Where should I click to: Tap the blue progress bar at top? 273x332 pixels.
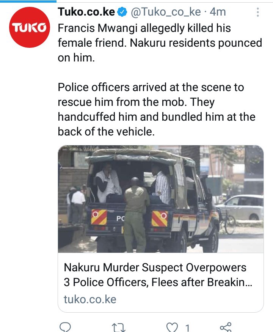[28, 1]
